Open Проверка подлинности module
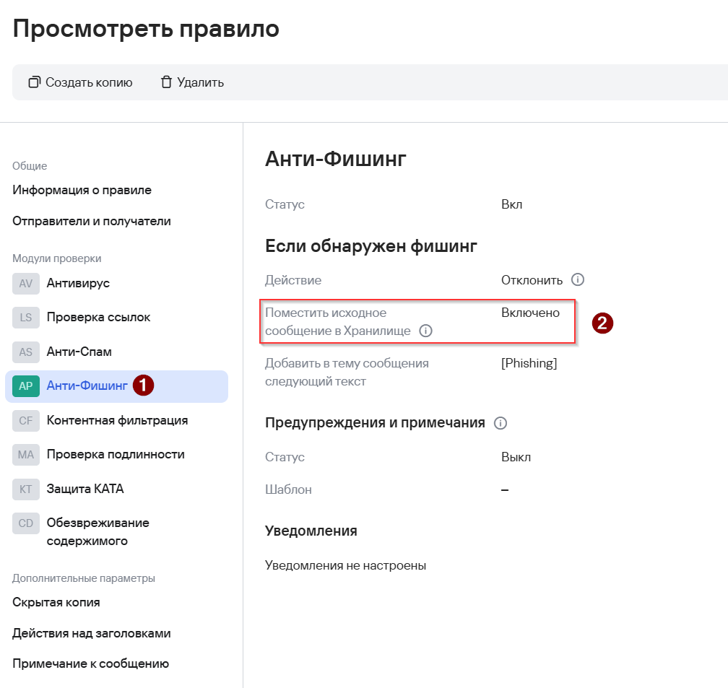 [x=116, y=454]
